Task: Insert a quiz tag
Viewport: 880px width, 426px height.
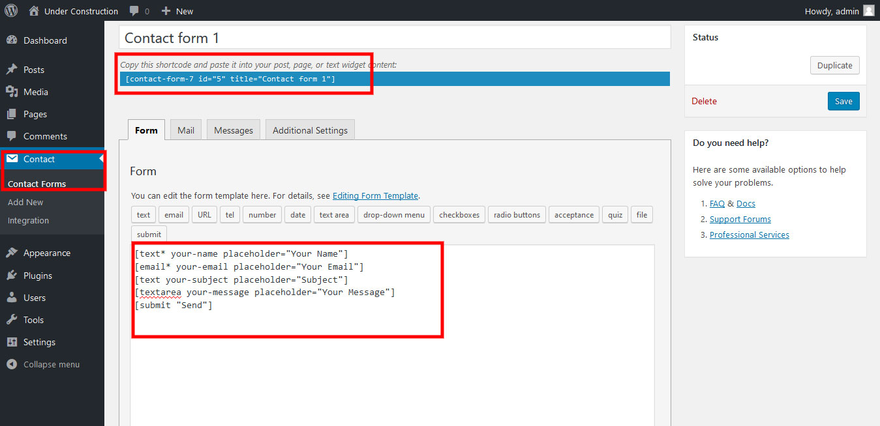Action: (x=615, y=215)
